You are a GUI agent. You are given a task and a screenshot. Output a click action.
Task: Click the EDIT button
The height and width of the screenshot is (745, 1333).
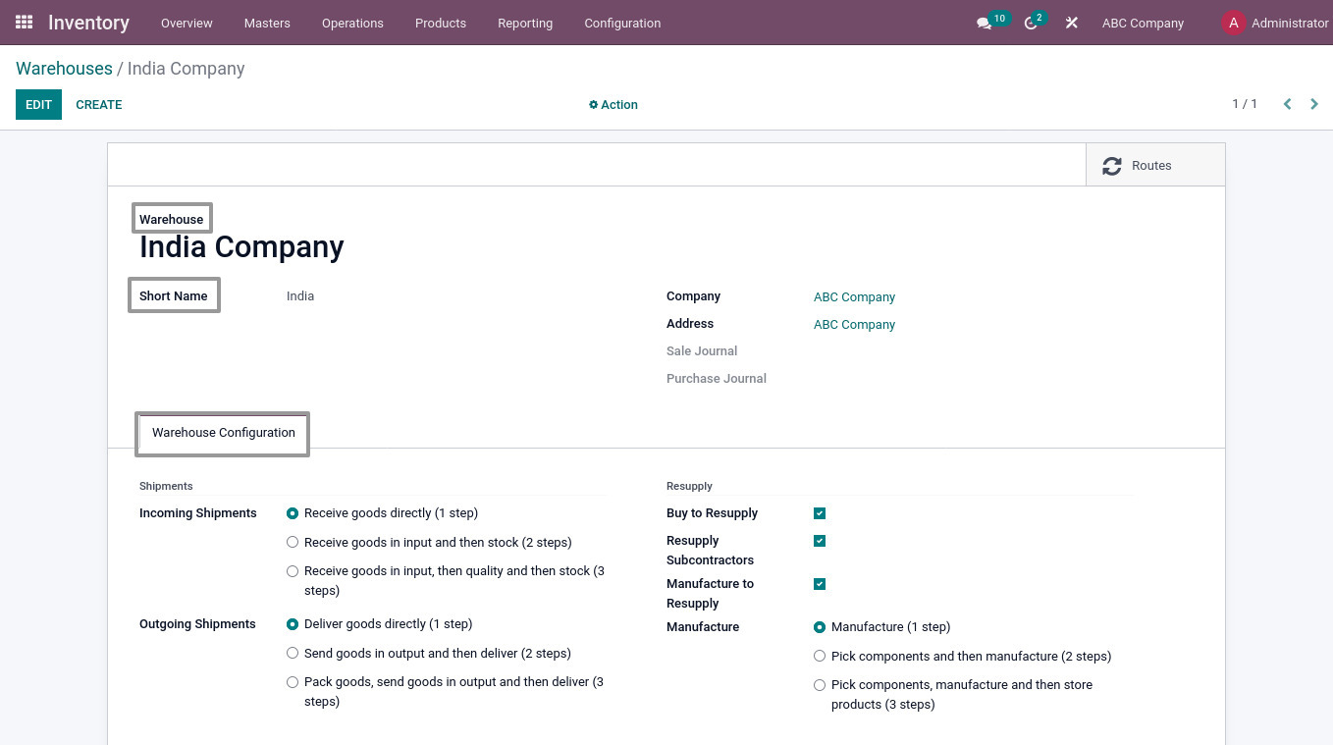click(38, 104)
